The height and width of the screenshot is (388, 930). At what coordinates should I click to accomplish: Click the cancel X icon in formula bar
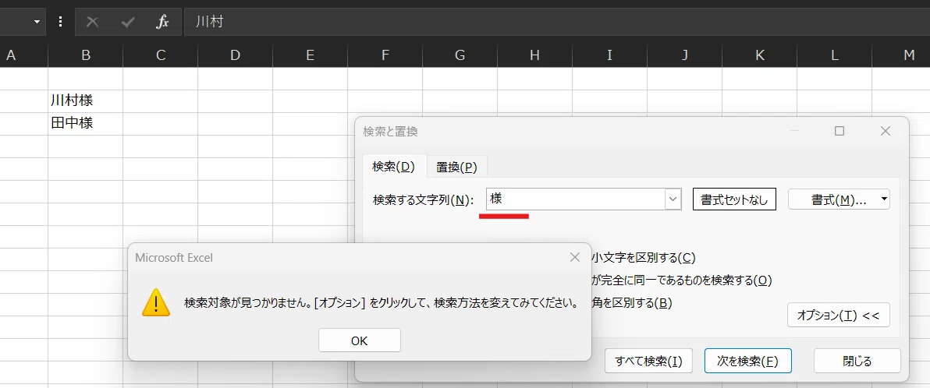pos(93,22)
